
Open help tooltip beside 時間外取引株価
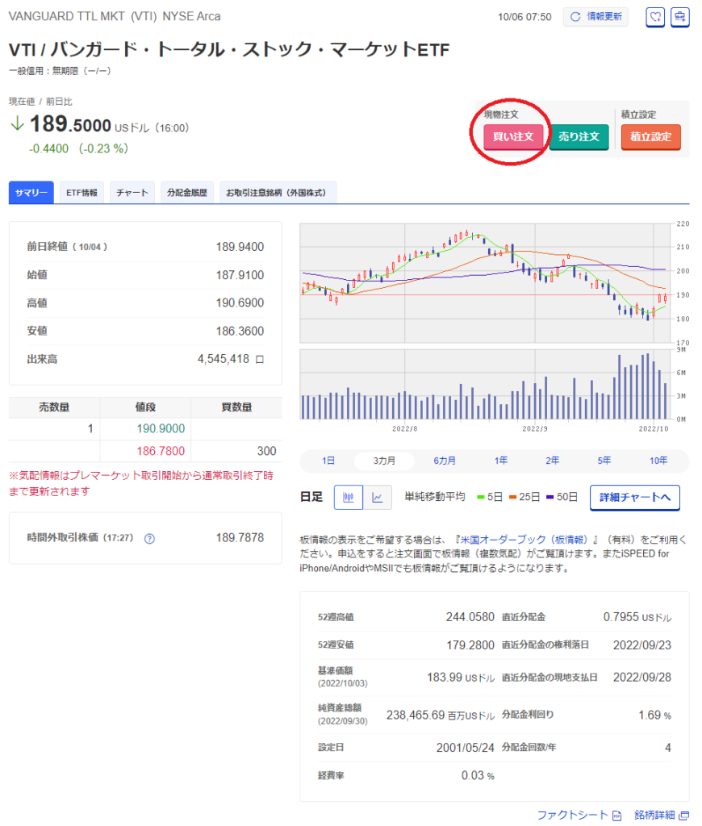tap(148, 538)
